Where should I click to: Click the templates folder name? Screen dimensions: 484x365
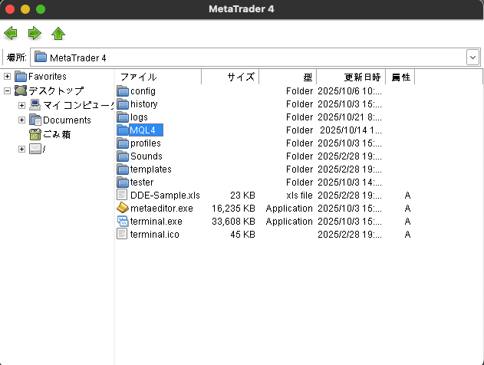pyautogui.click(x=150, y=169)
